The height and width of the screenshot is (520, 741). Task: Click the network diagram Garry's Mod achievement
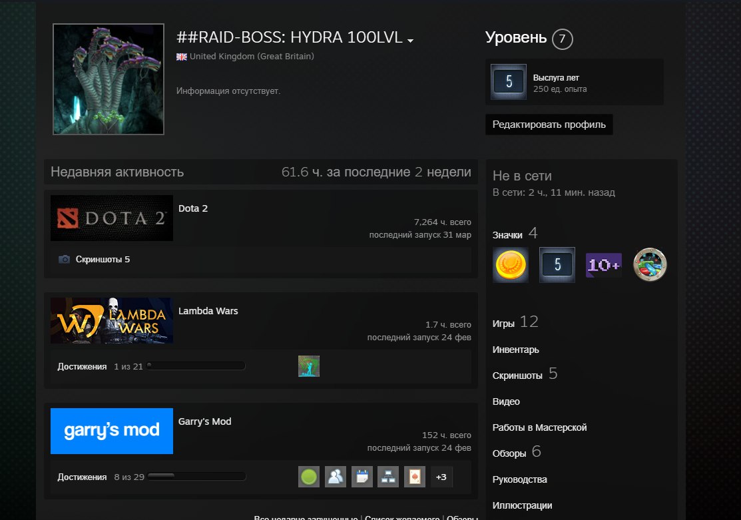388,477
